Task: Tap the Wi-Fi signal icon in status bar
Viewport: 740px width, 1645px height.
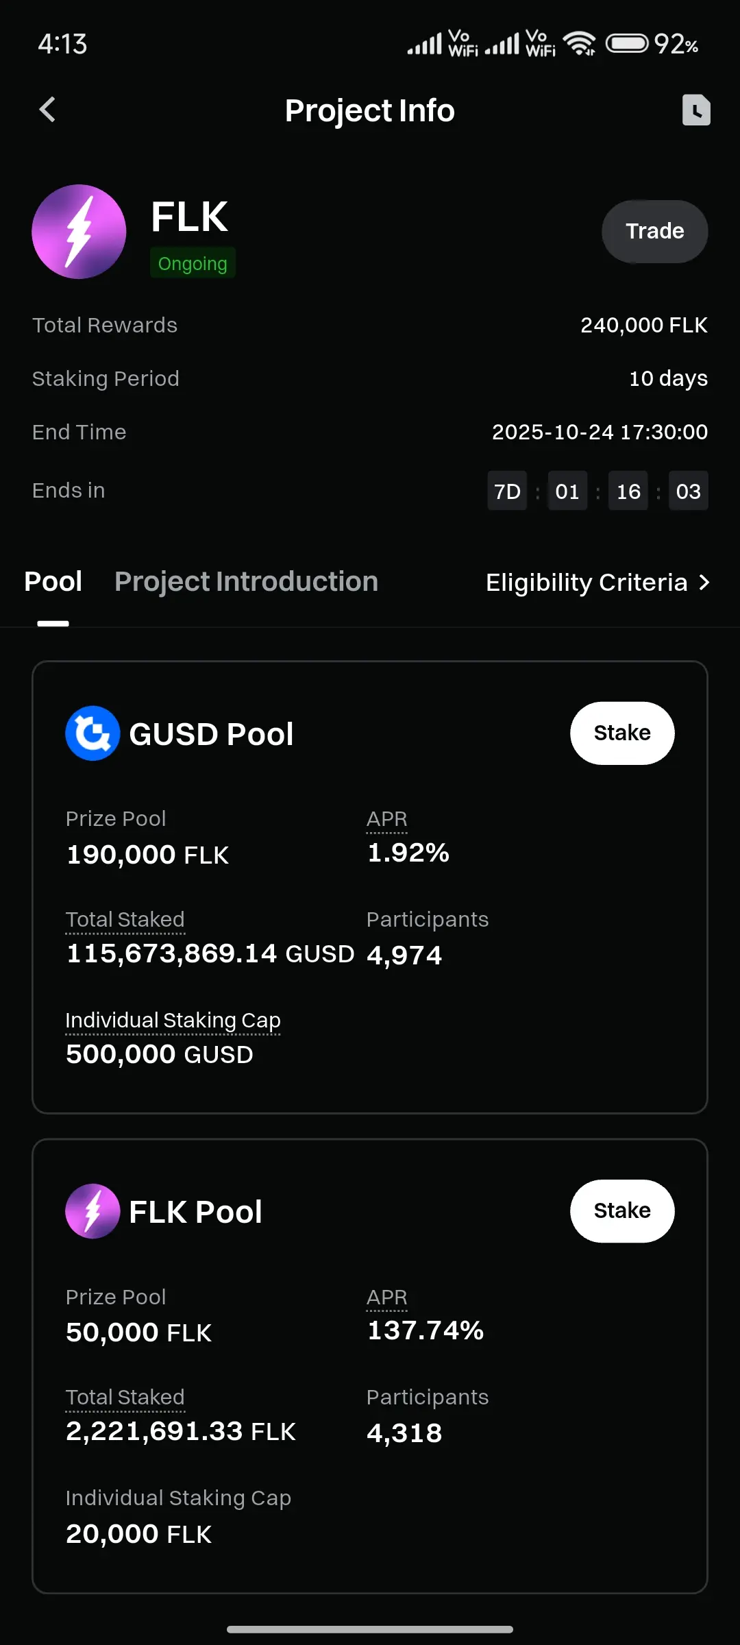Action: coord(579,44)
